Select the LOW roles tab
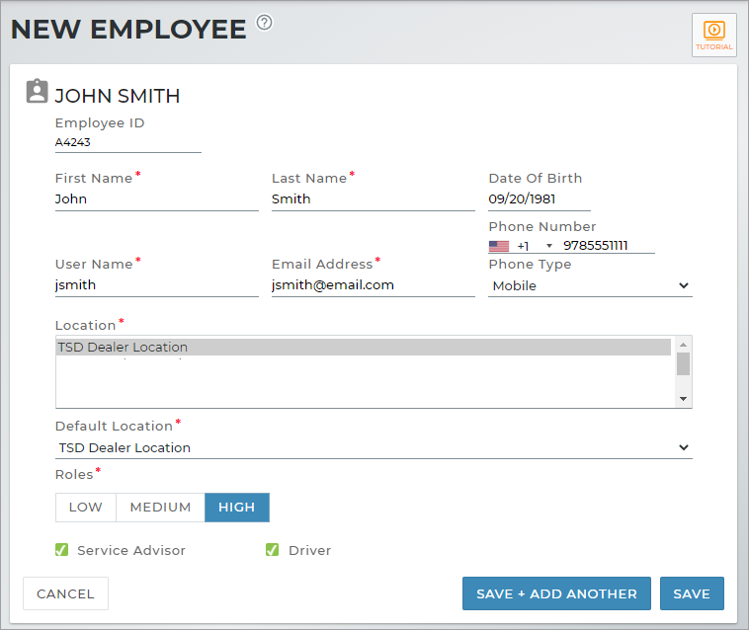This screenshot has width=749, height=630. 85,508
